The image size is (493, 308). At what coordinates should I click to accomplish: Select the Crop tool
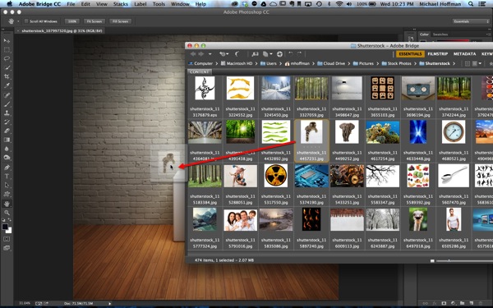click(x=7, y=76)
